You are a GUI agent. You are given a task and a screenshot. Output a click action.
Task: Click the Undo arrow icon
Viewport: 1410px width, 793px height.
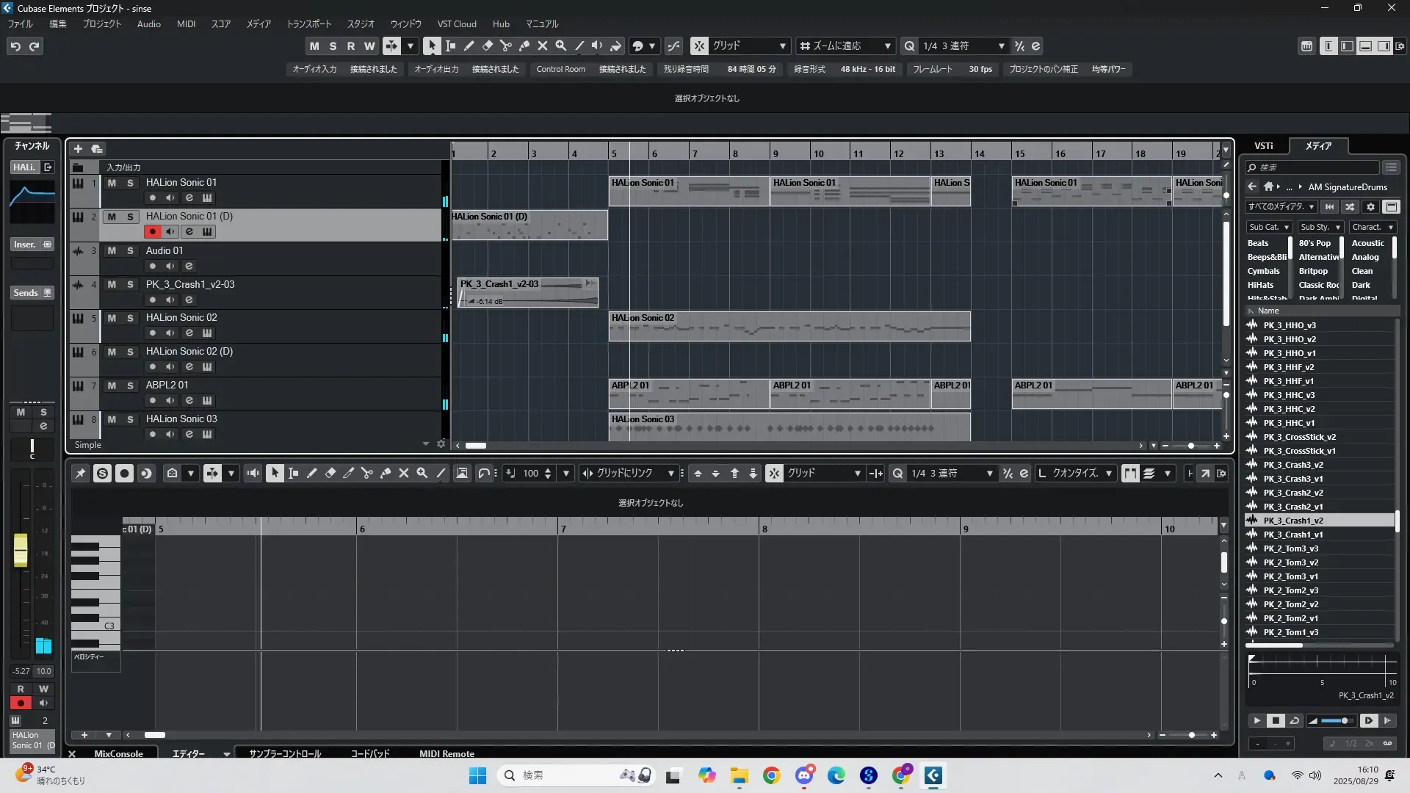click(x=15, y=46)
